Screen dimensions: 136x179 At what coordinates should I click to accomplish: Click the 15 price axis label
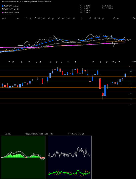pos(130,99)
